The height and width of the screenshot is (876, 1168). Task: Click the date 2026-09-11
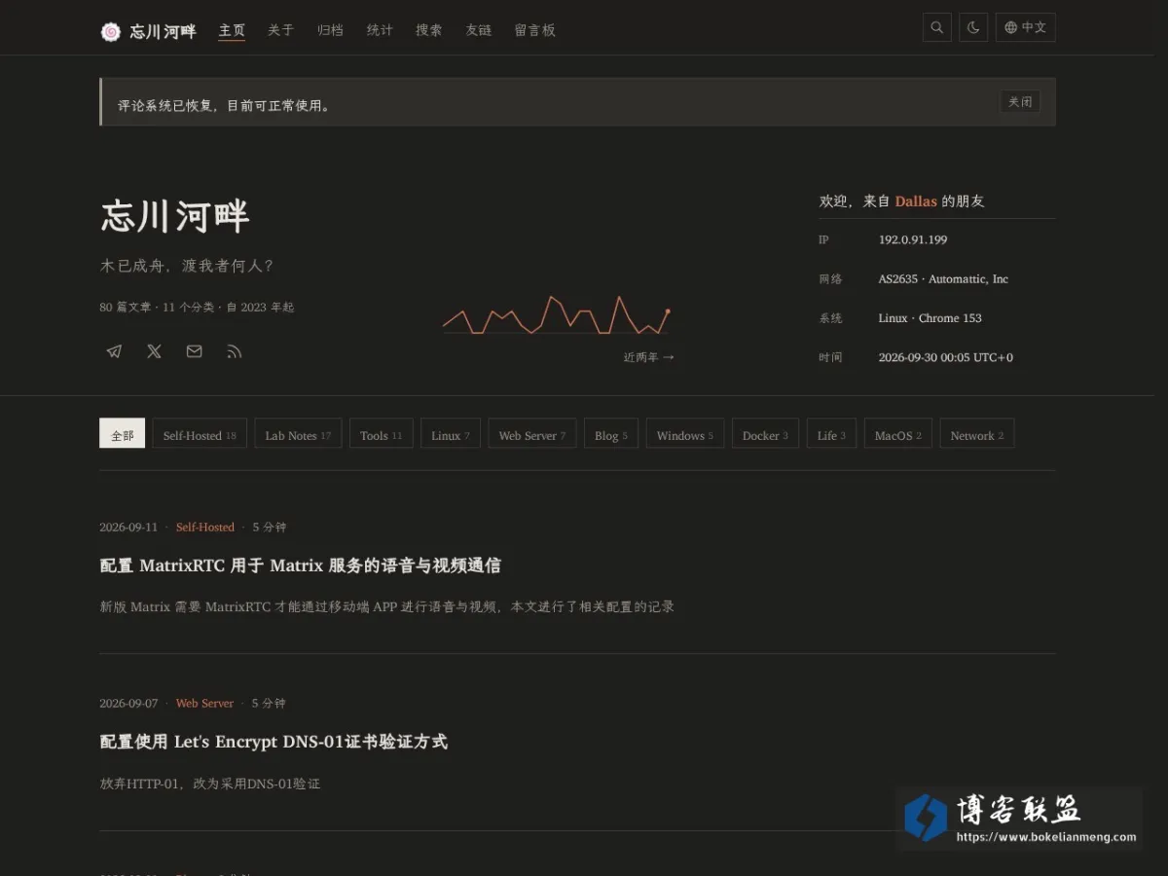[x=128, y=527]
